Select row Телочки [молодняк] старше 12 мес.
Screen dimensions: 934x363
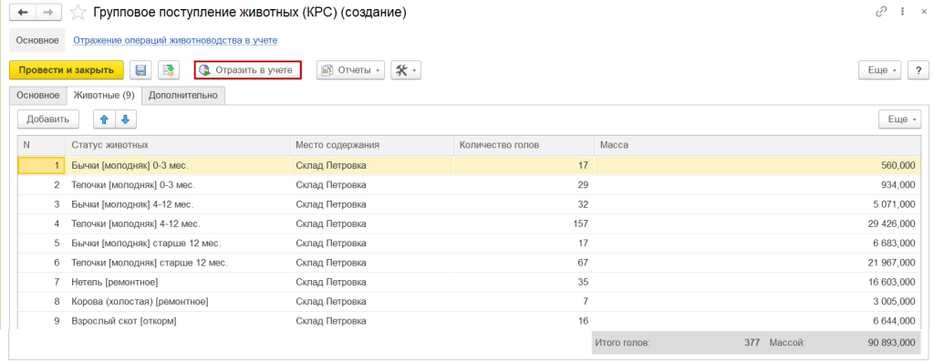coord(470,263)
